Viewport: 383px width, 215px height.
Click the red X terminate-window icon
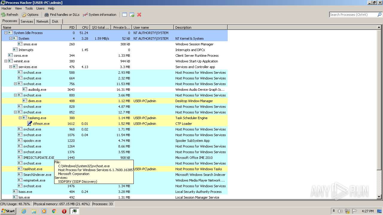[x=139, y=15]
